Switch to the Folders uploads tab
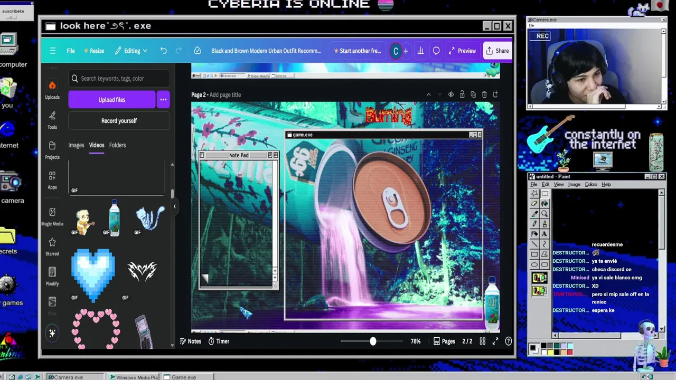Image resolution: width=676 pixels, height=380 pixels. coord(117,145)
